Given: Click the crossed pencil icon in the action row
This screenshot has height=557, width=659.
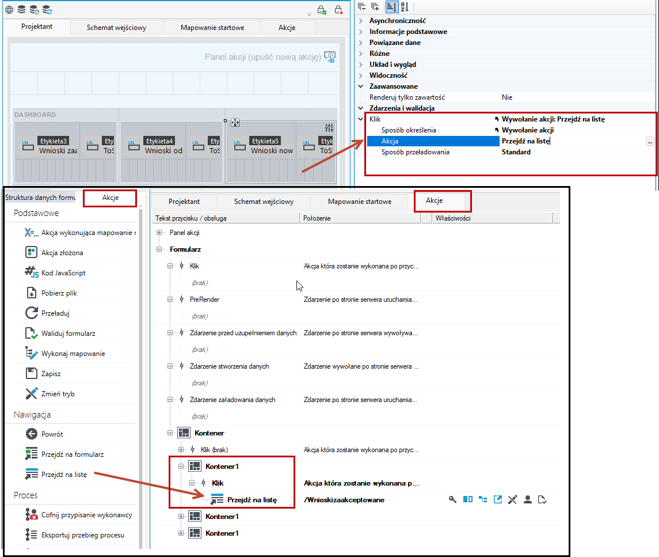Looking at the screenshot, I should tap(512, 499).
